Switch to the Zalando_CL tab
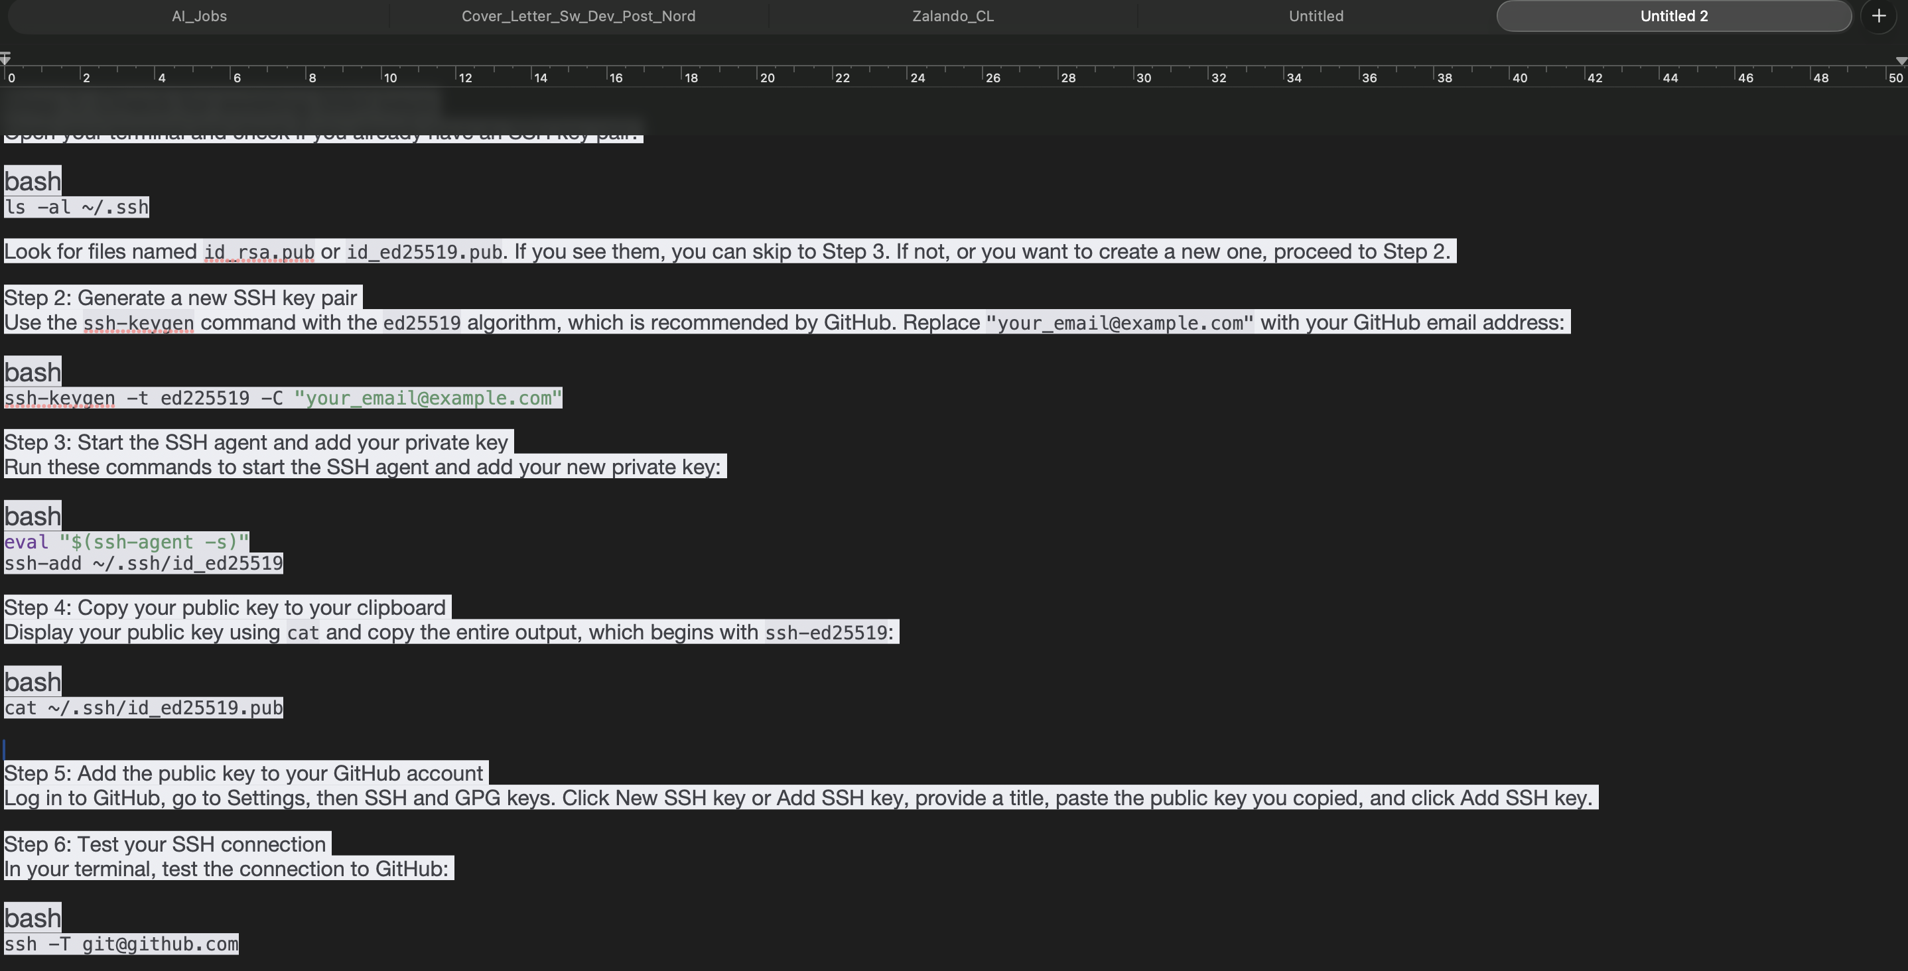1908x971 pixels. (953, 17)
